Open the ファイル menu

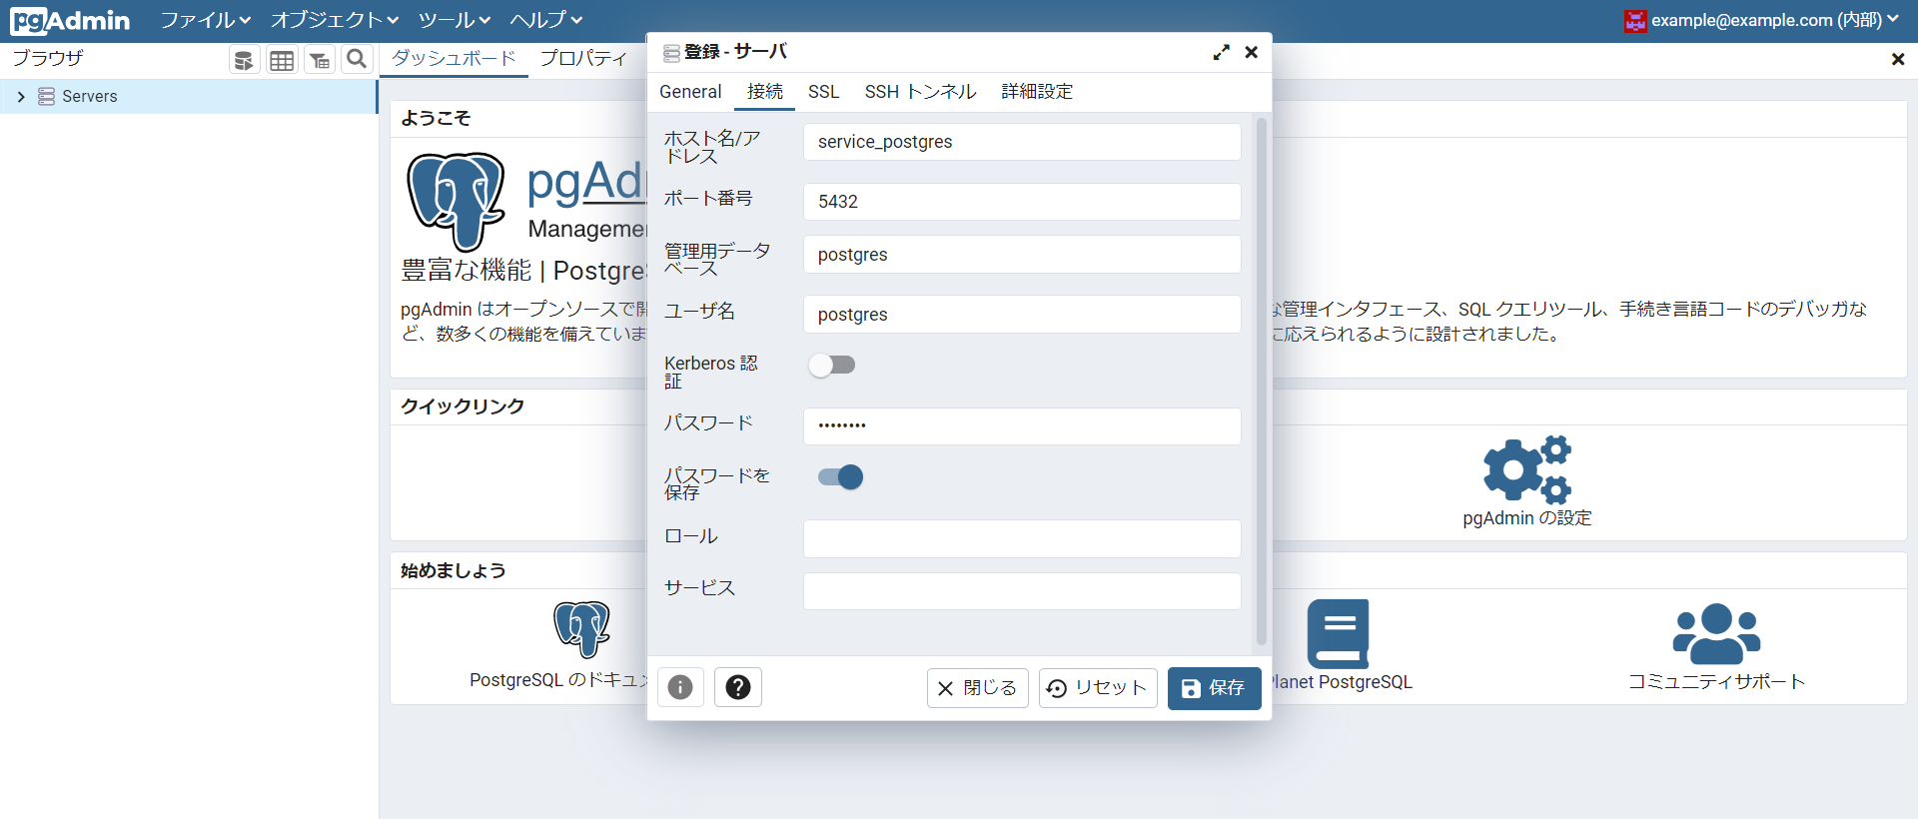(x=206, y=20)
